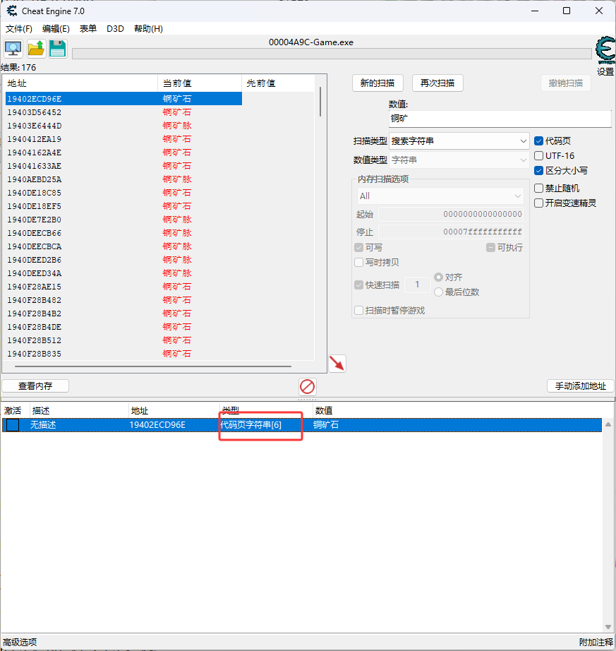
Task: Click the red clear list icon
Action: tap(308, 386)
